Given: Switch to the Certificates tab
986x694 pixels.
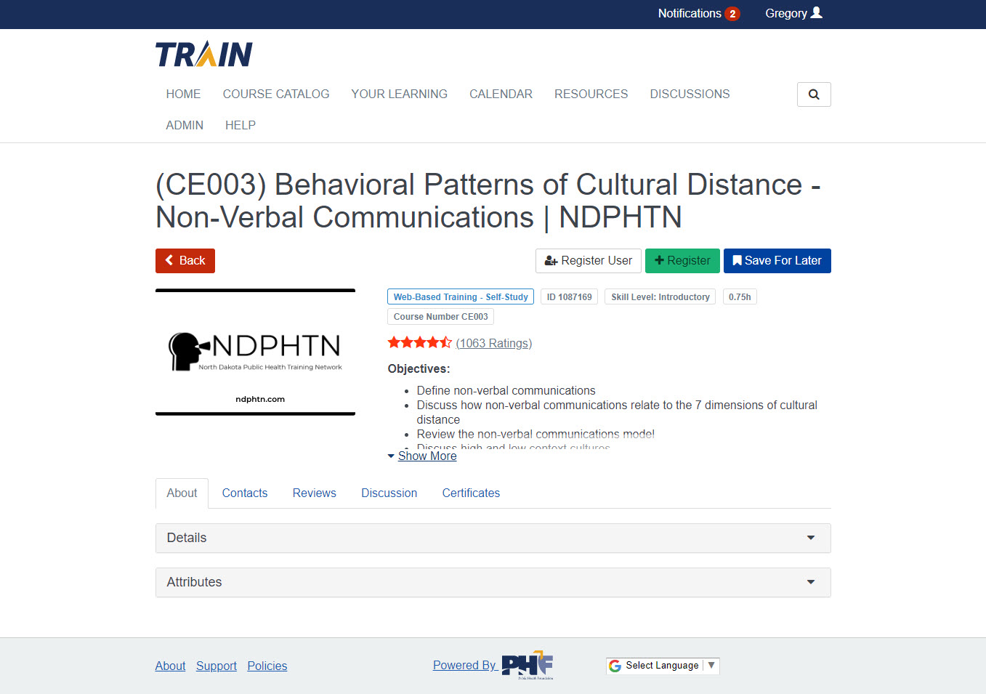Looking at the screenshot, I should [471, 493].
